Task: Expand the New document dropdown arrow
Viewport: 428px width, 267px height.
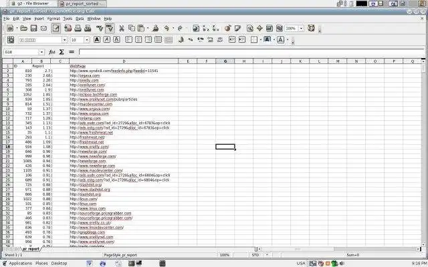Action: tap(17, 28)
